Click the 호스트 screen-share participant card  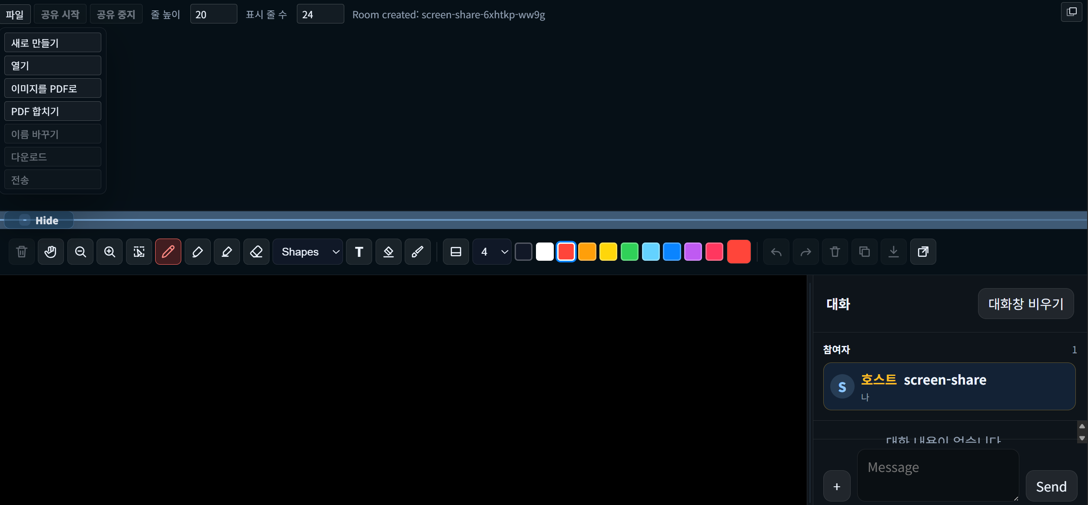pos(949,386)
